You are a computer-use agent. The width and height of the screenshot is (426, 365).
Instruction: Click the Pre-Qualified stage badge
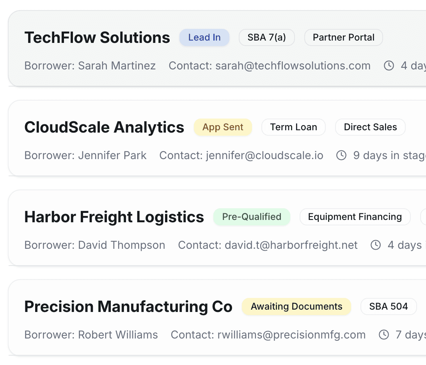(252, 217)
